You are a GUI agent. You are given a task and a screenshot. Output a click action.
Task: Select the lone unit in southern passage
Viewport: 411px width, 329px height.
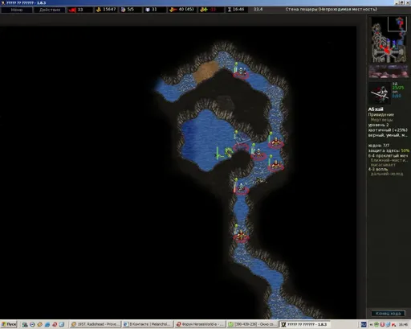(241, 236)
